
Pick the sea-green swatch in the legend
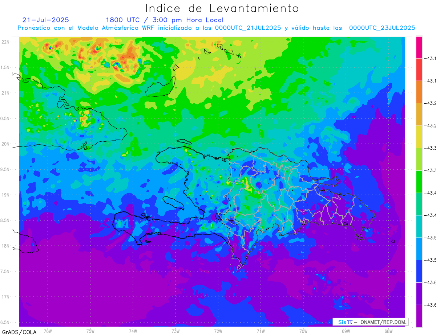(419, 204)
